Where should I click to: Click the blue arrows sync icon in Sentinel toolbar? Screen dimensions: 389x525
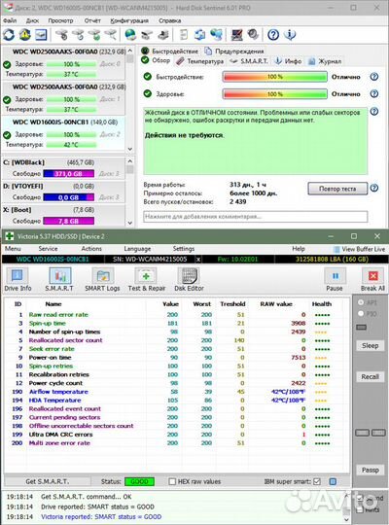(x=200, y=34)
